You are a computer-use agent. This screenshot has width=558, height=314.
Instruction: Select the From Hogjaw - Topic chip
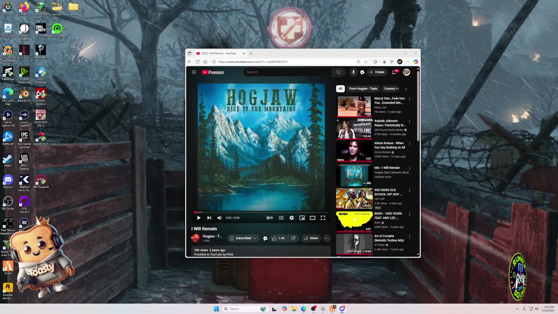(363, 89)
